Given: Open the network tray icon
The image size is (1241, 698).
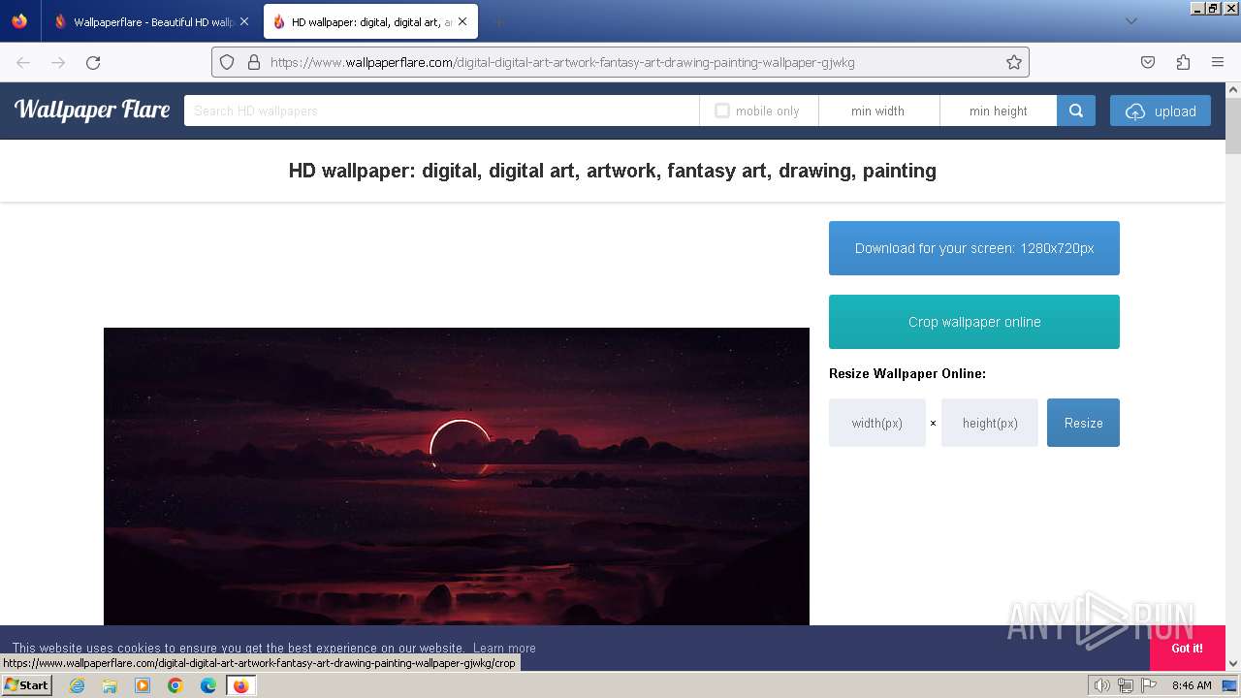Looking at the screenshot, I should click(1126, 685).
